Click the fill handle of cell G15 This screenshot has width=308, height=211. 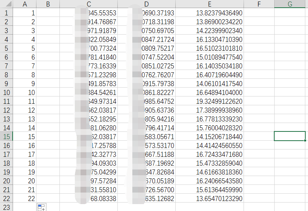click(305, 141)
